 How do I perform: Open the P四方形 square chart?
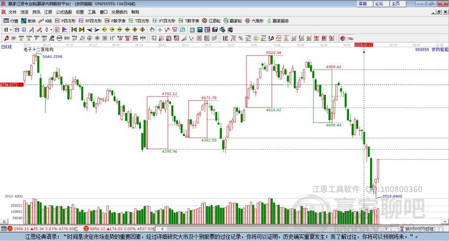[x=65, y=21]
